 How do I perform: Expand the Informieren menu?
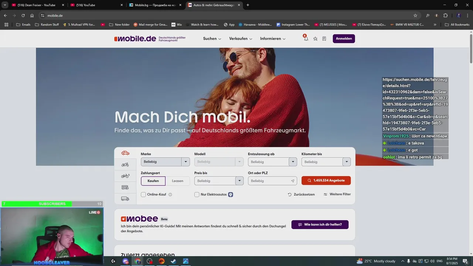pos(273,38)
